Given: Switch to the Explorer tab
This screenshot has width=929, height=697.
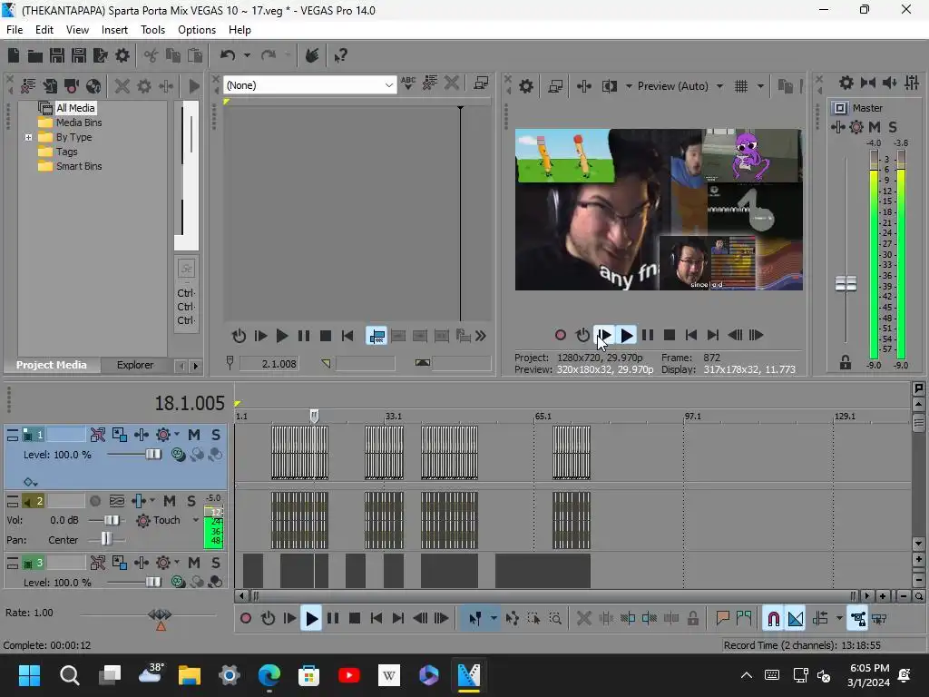Looking at the screenshot, I should [x=135, y=365].
